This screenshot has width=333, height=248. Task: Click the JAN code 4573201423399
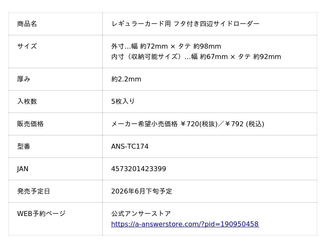139,169
